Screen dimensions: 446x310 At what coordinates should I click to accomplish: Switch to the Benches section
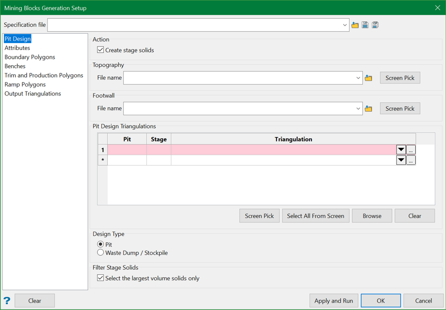[x=15, y=66]
